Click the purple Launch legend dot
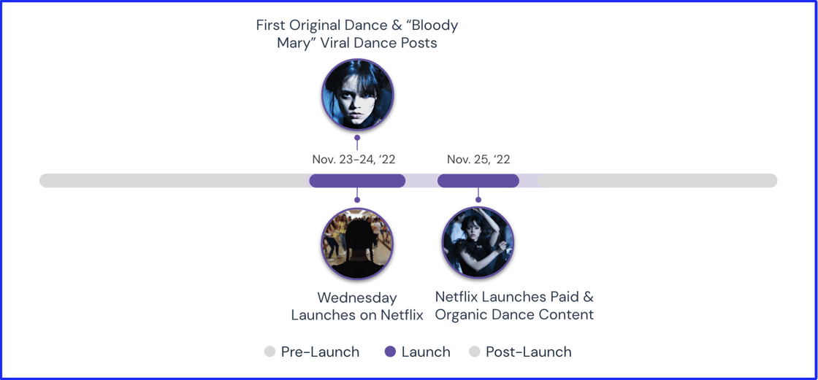 click(390, 352)
